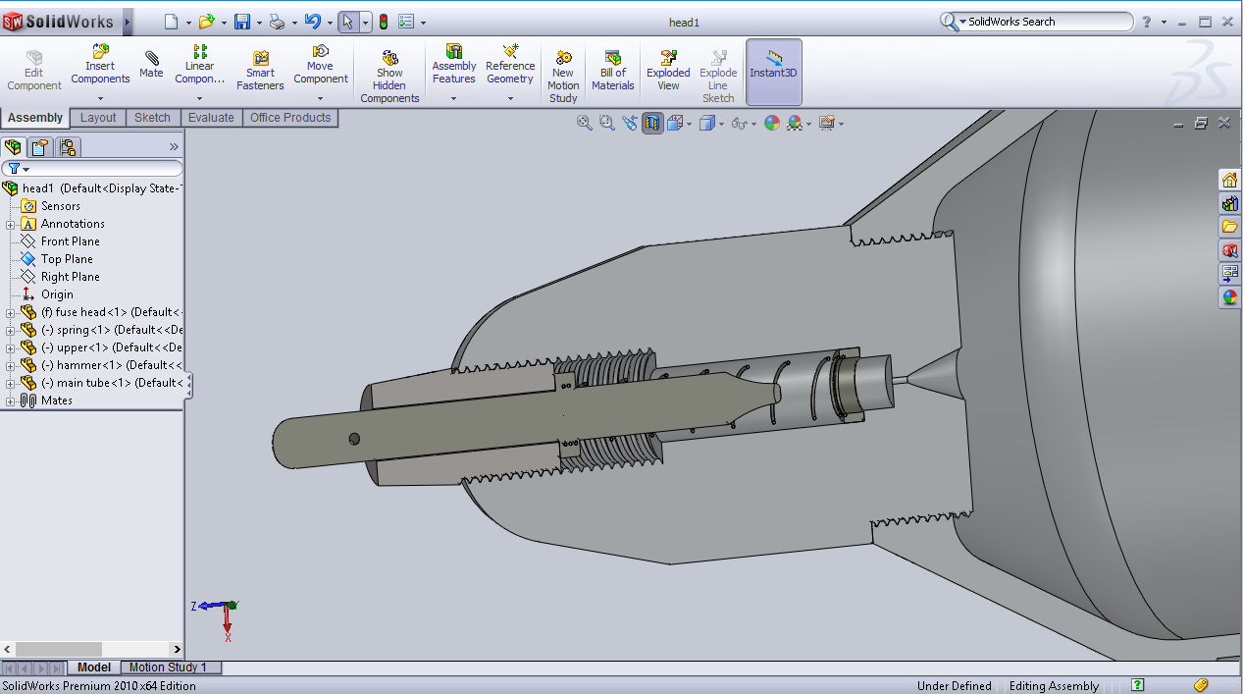The height and width of the screenshot is (694, 1243).
Task: Toggle the Section View button
Action: click(x=652, y=123)
